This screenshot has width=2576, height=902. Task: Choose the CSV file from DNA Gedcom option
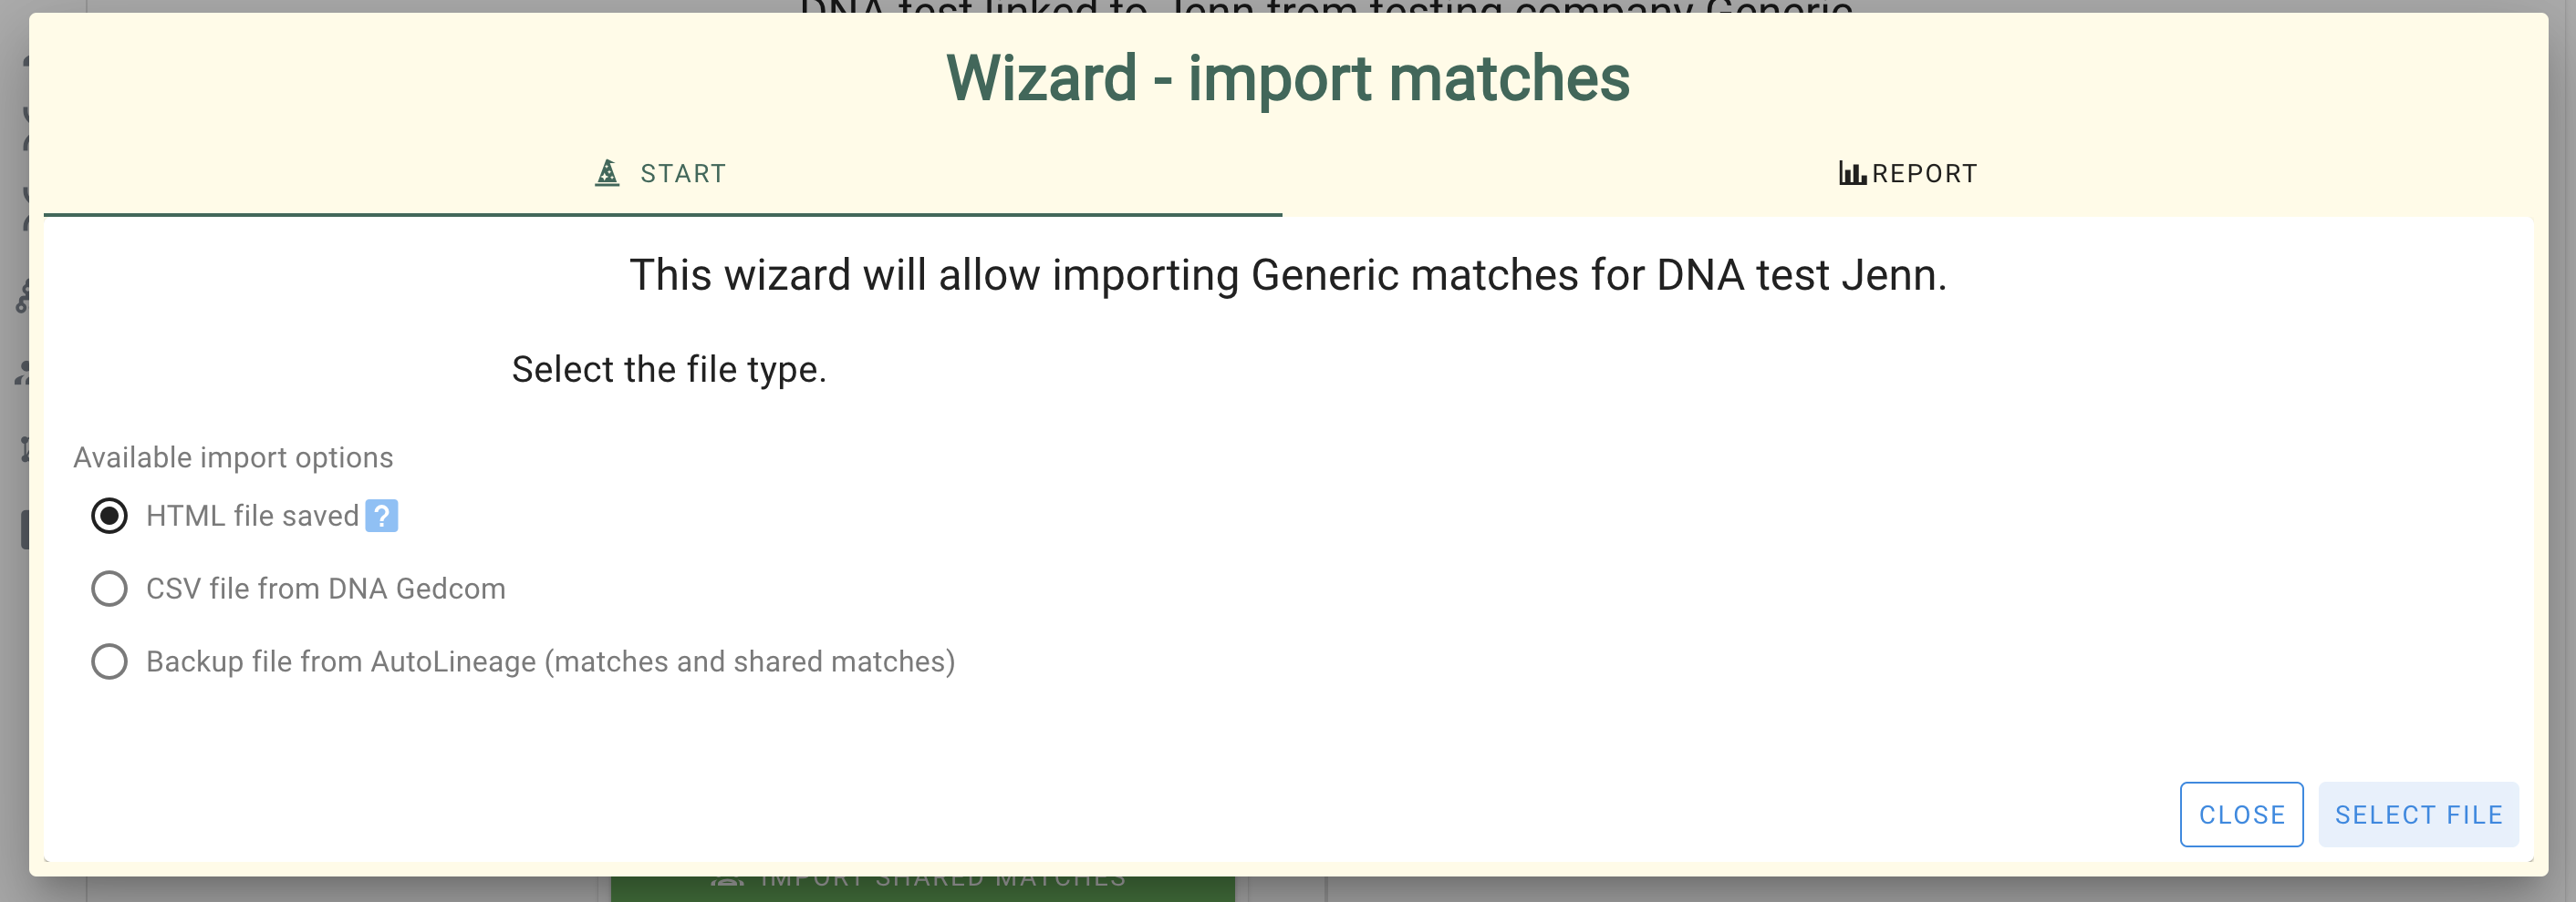click(x=109, y=589)
